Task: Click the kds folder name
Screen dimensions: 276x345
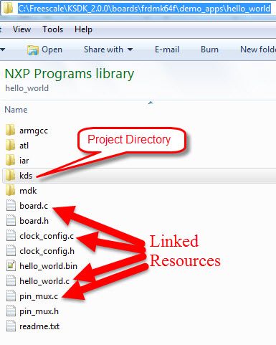Action: (x=26, y=176)
